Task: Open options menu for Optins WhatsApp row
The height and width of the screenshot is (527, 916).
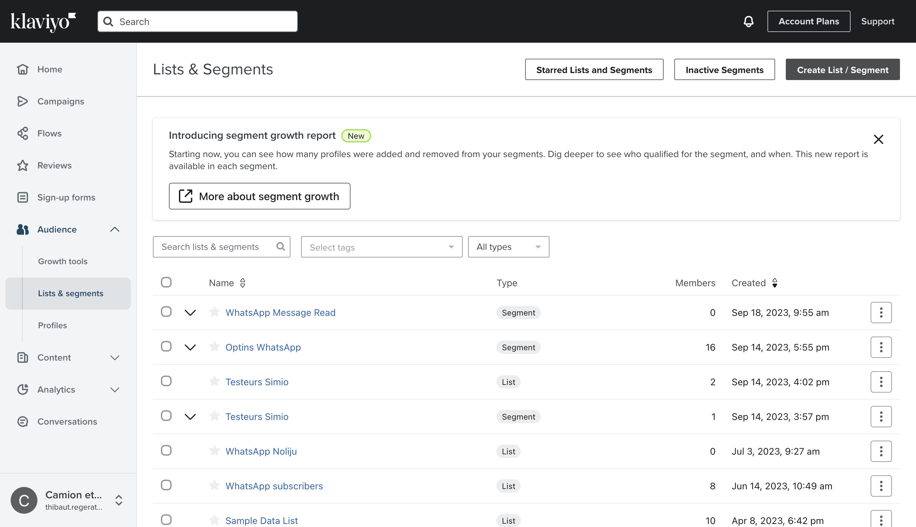Action: (x=881, y=347)
